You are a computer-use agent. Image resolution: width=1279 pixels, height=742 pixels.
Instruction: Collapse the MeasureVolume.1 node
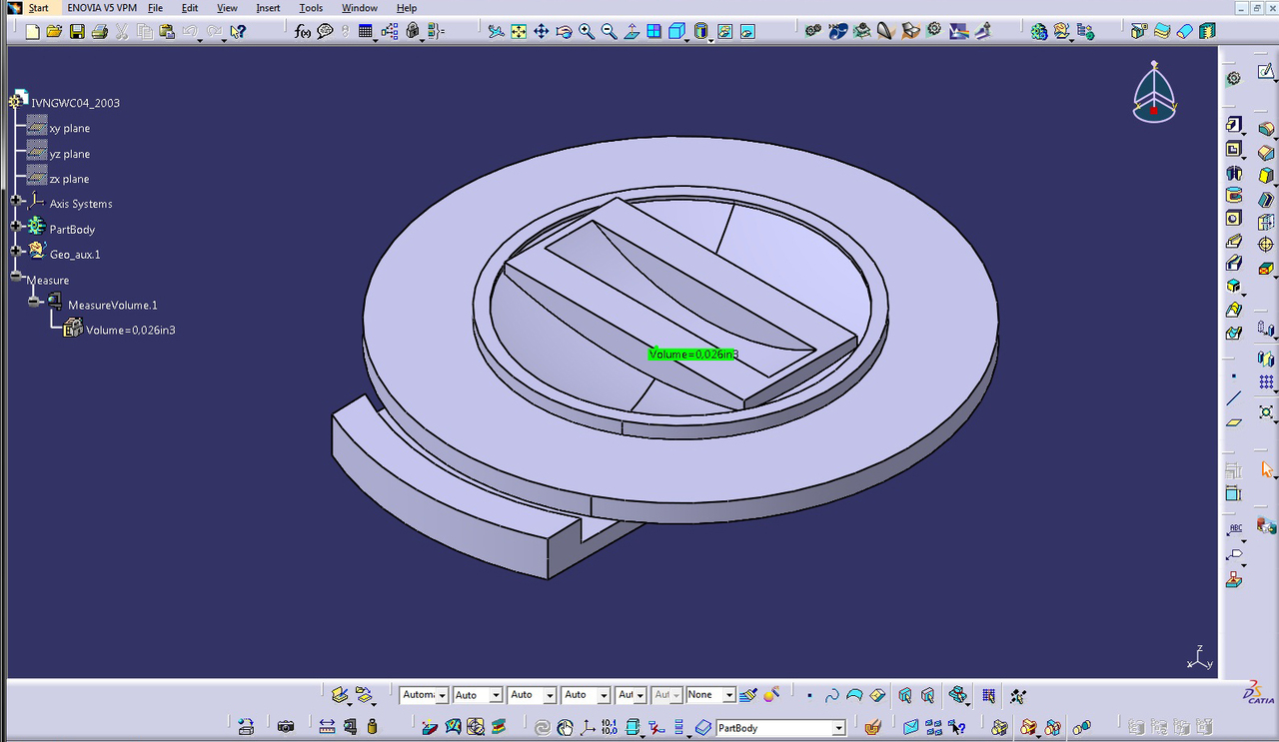[34, 301]
